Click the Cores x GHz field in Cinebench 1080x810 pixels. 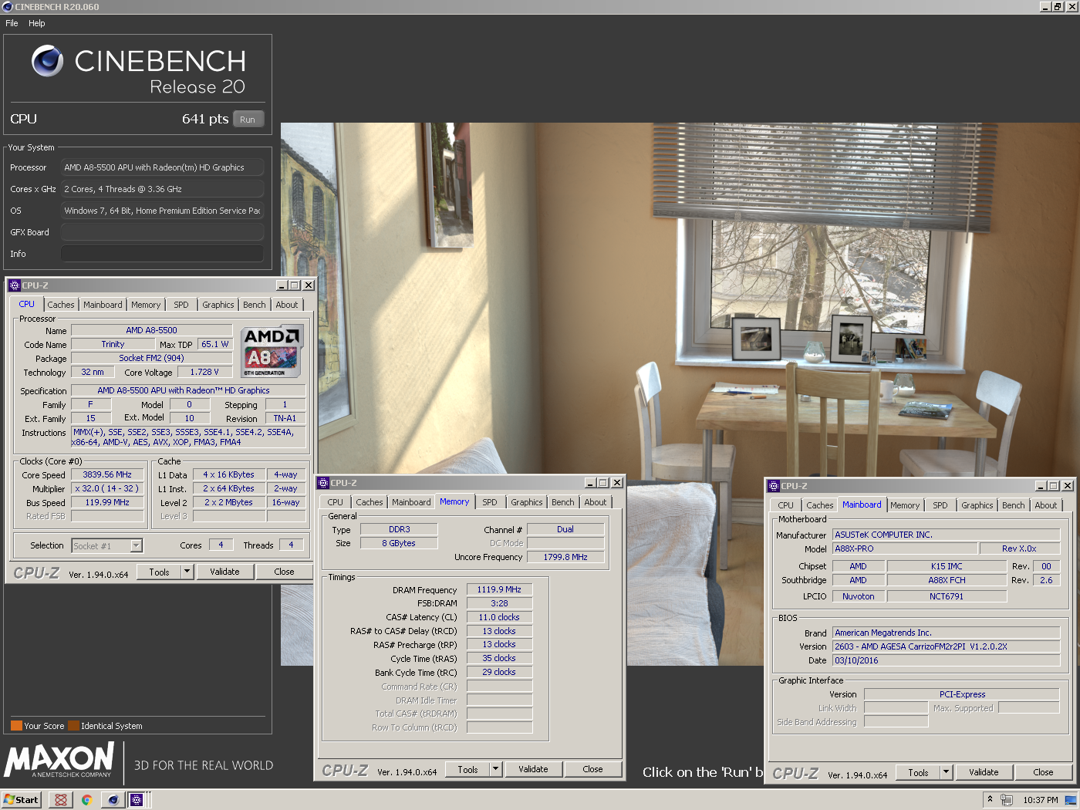[x=162, y=189]
